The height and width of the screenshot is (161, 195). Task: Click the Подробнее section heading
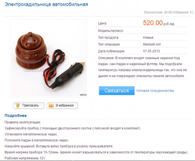(x=16, y=116)
